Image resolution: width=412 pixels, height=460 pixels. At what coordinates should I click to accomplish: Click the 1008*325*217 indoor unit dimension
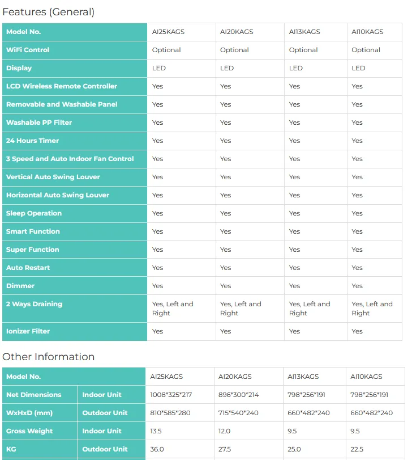[x=171, y=395]
